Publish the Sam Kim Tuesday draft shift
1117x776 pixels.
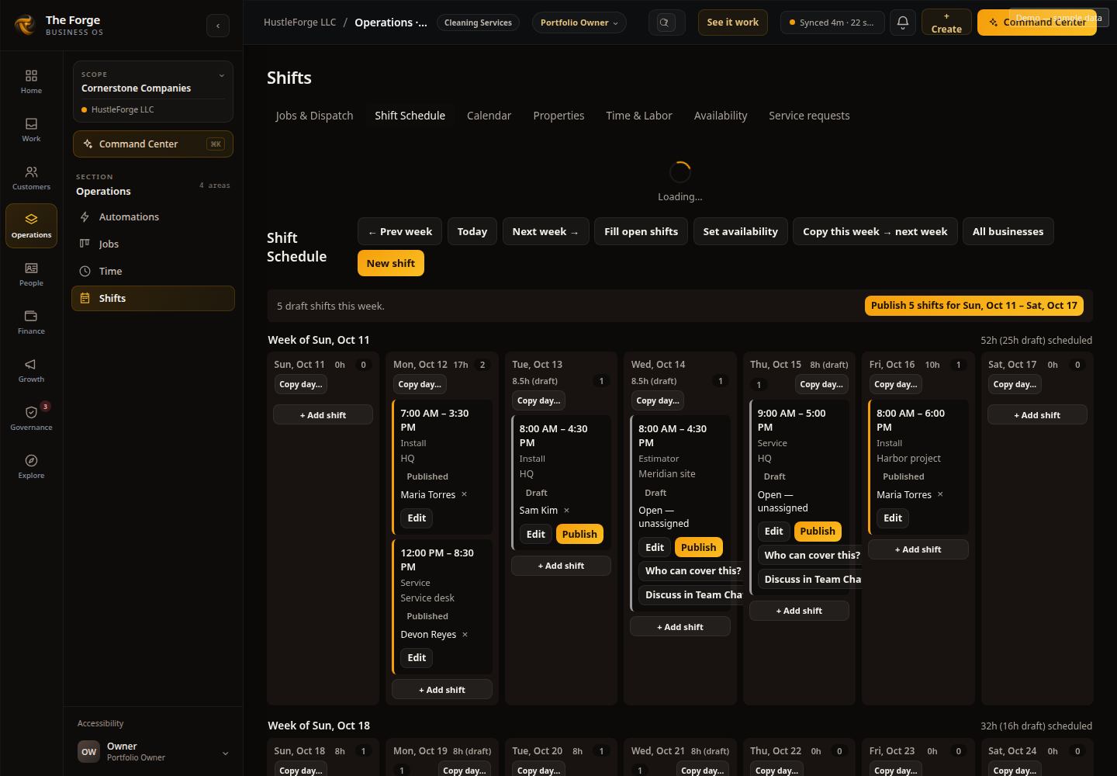coord(579,535)
